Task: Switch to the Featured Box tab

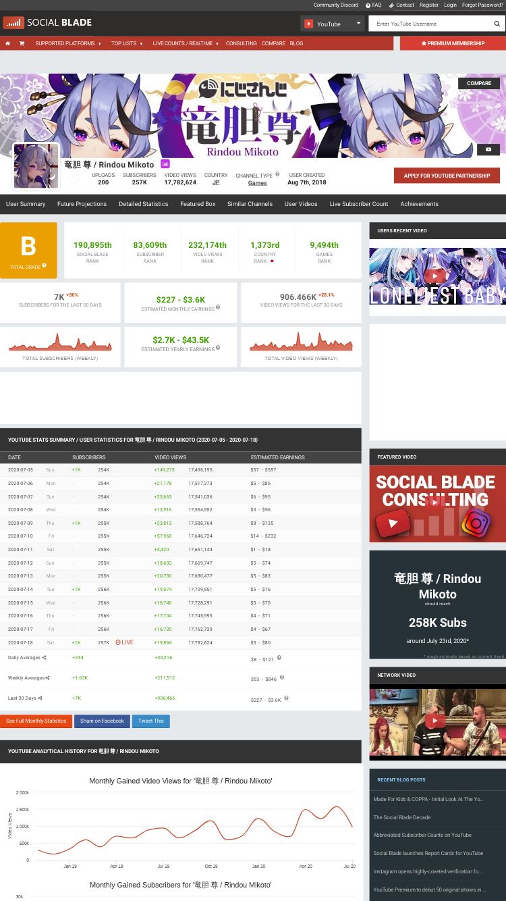Action: pos(198,204)
